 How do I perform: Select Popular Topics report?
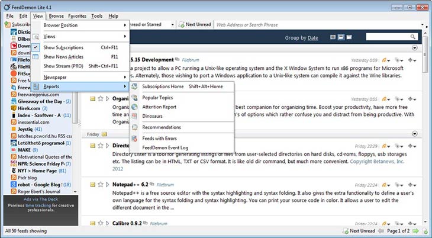click(x=157, y=97)
